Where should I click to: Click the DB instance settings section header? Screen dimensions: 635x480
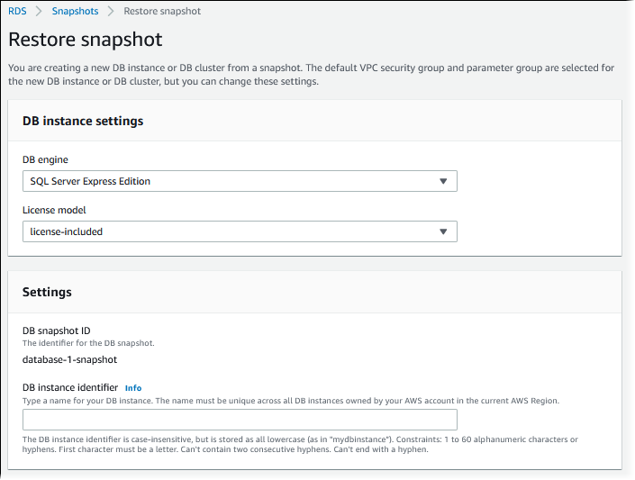coord(83,121)
